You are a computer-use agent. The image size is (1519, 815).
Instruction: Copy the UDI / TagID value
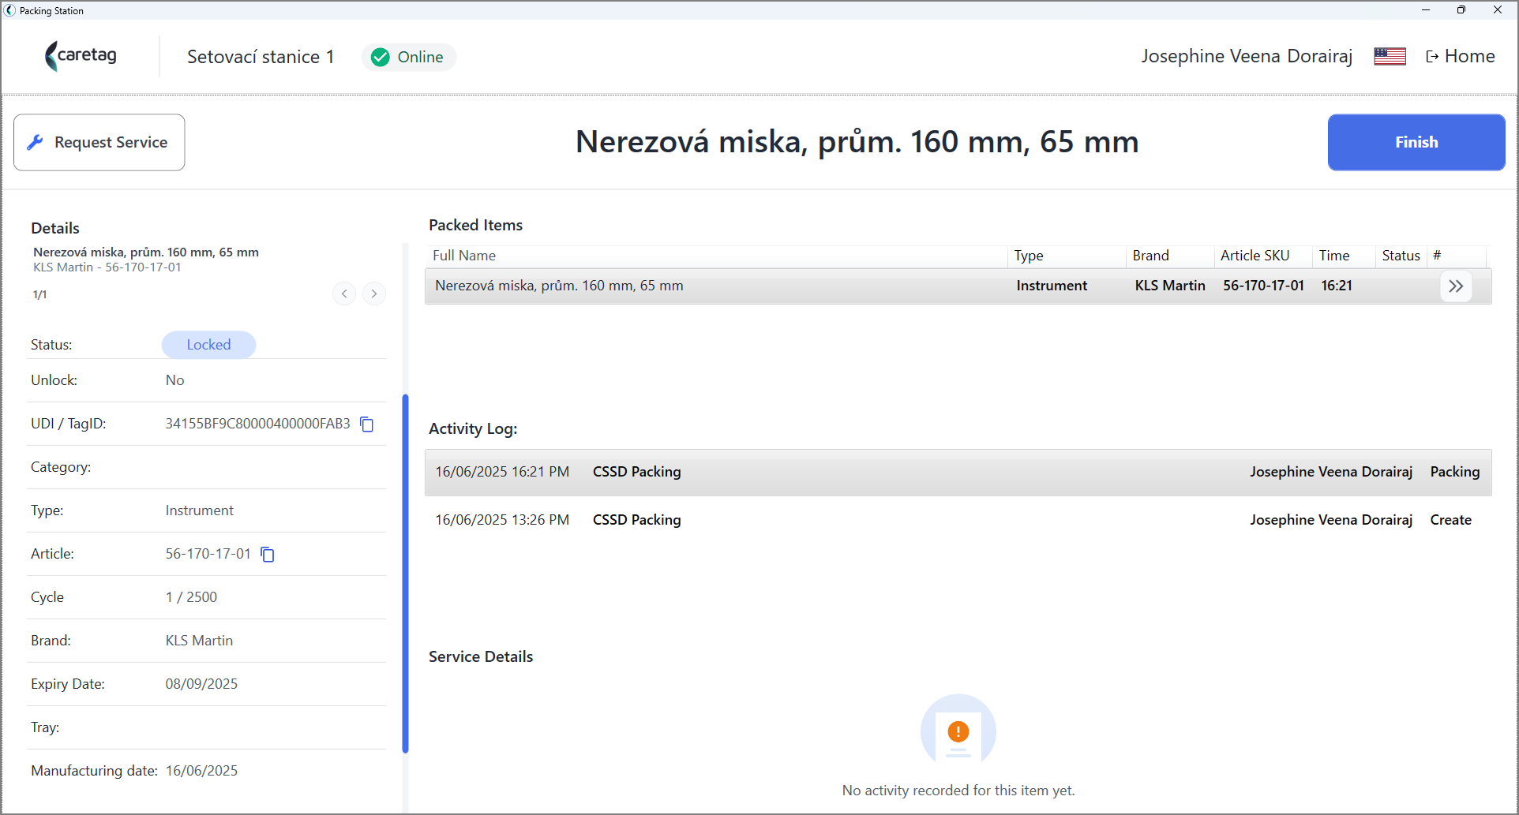367,424
